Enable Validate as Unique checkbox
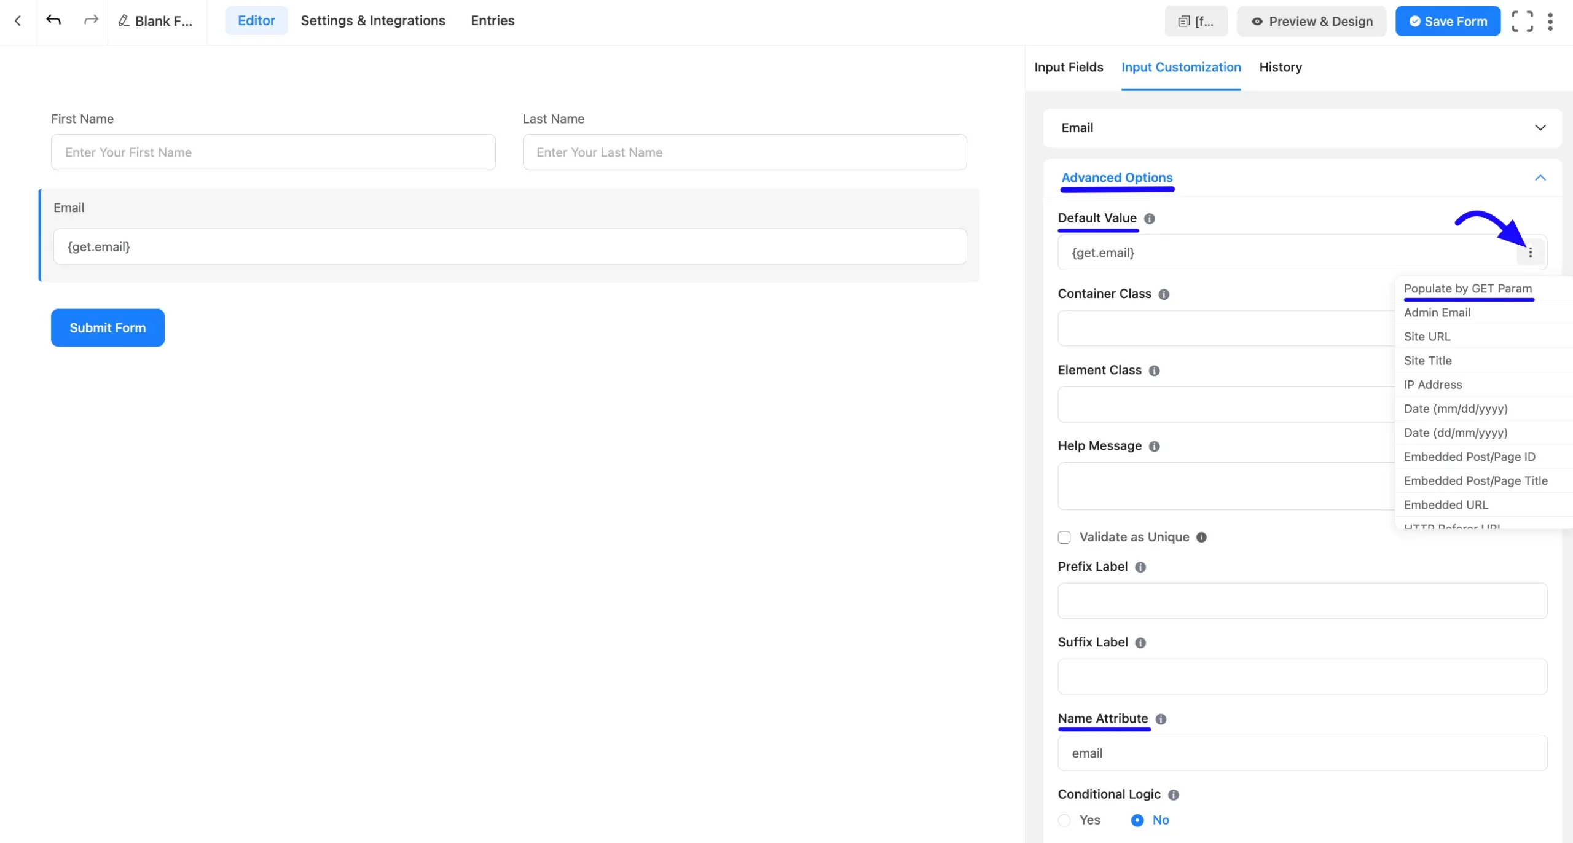Screen dimensions: 1573x843 tap(1064, 538)
